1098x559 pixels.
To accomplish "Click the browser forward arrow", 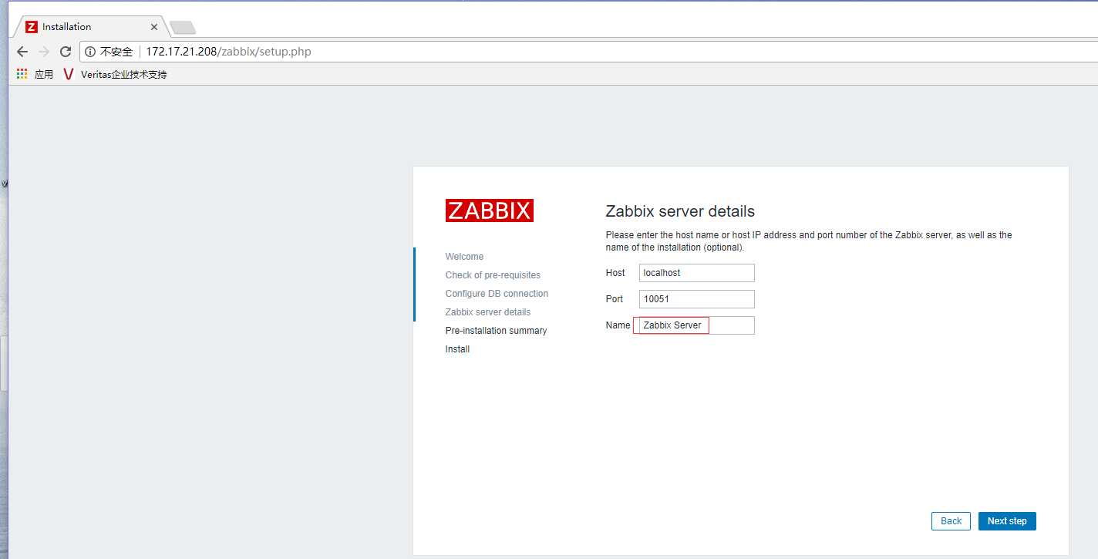I will pos(44,52).
